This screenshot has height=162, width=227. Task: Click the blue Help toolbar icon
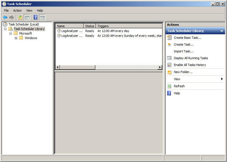[x=35, y=17]
